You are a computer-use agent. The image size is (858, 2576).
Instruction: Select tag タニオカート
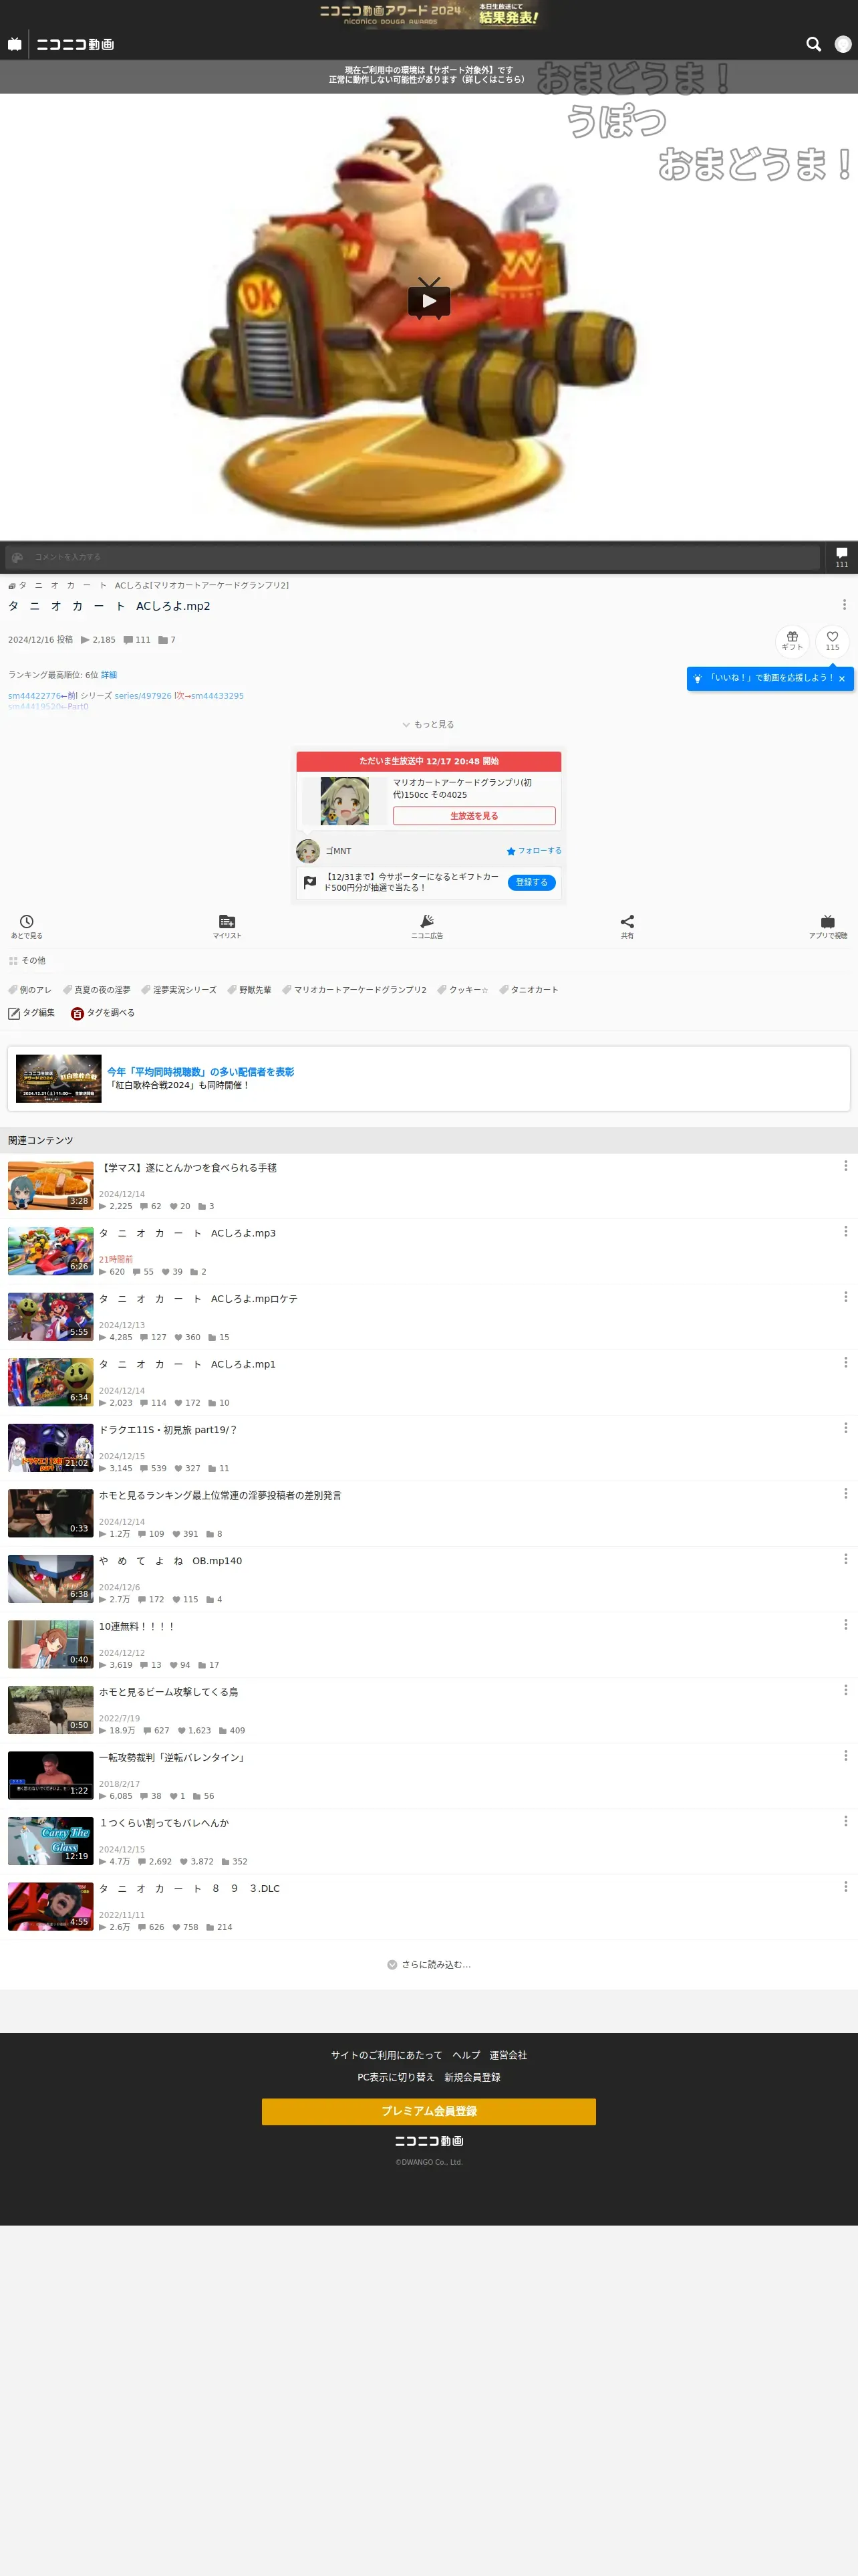pyautogui.click(x=529, y=990)
